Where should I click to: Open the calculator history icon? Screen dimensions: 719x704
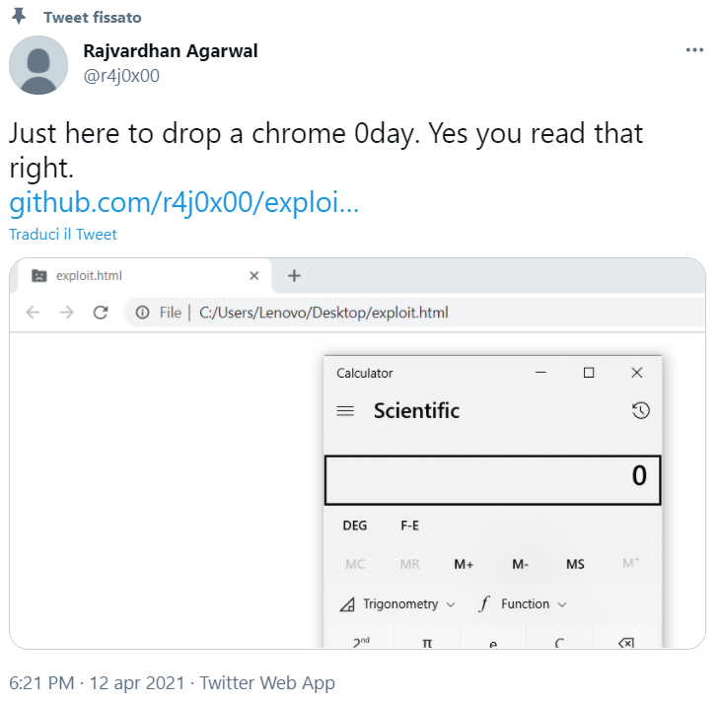tap(640, 411)
